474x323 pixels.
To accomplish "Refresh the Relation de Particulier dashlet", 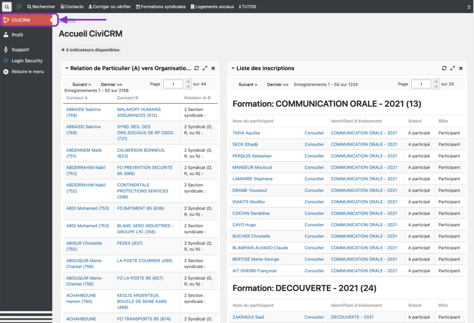I will (197, 68).
